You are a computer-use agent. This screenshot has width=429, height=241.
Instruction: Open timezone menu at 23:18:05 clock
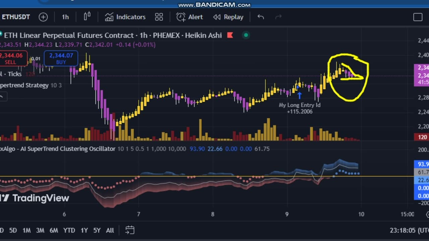409,230
